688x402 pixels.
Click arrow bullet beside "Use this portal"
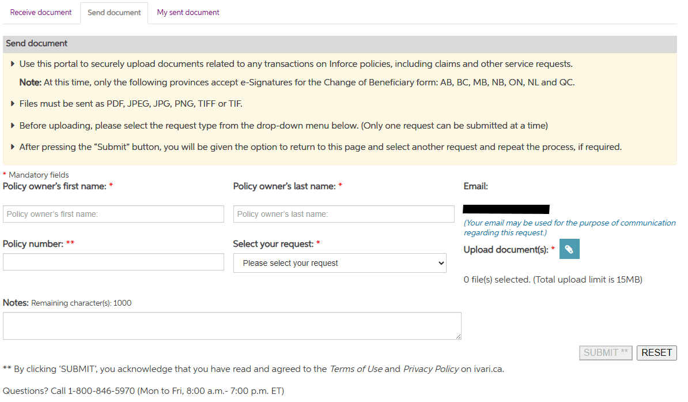(13, 64)
